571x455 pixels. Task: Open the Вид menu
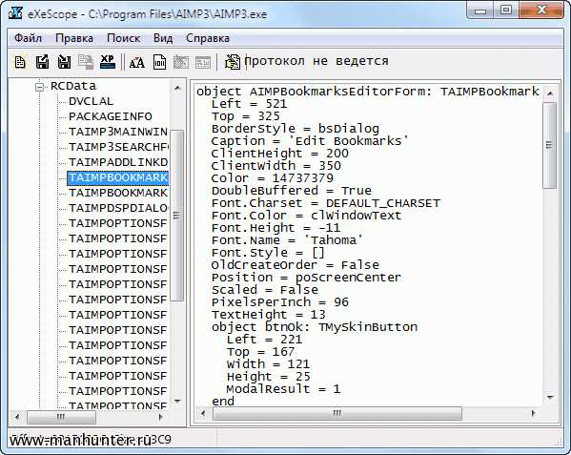(x=163, y=38)
